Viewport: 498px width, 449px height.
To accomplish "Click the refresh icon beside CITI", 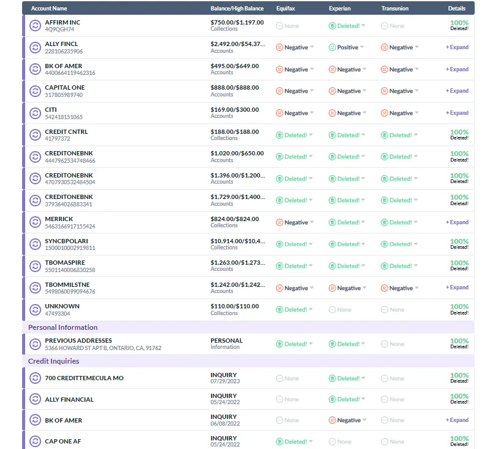I will click(x=35, y=113).
